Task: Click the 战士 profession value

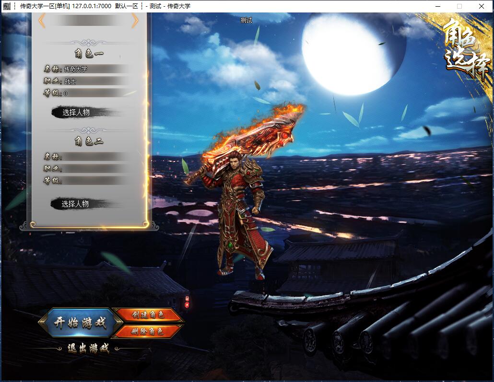Action: (70, 81)
